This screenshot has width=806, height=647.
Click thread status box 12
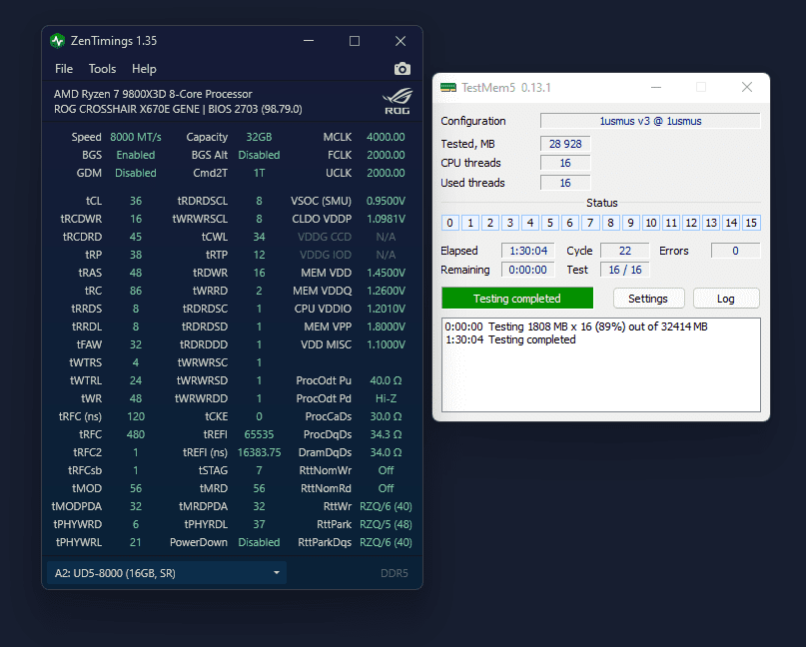tap(691, 223)
